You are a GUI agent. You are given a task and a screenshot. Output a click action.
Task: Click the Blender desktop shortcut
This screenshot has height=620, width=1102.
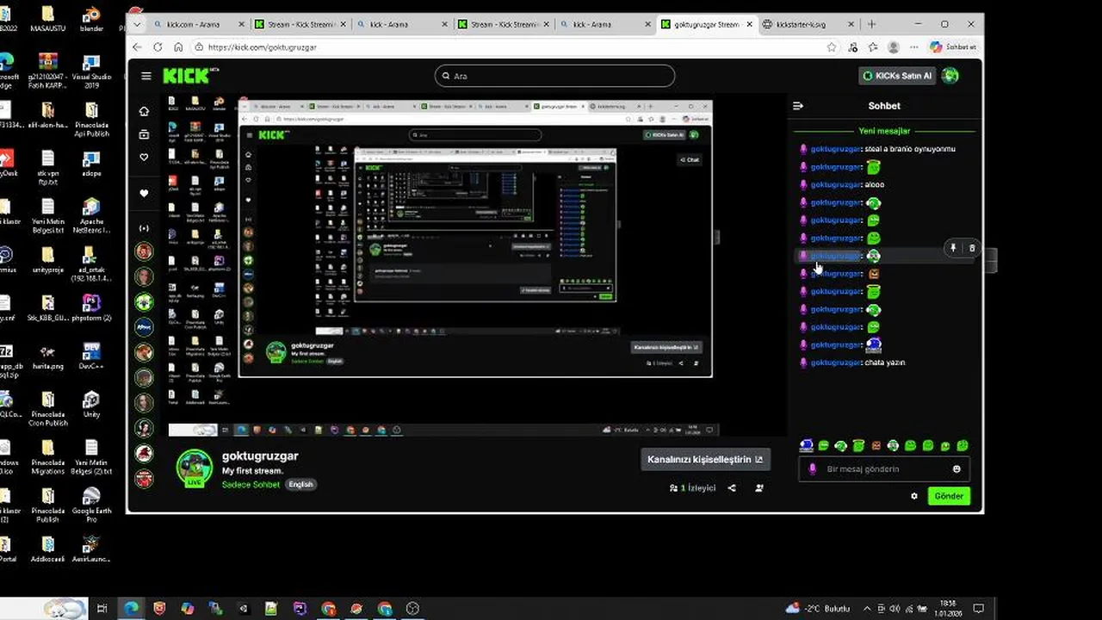pos(91,18)
